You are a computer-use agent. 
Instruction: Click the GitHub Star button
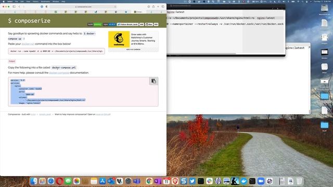click(149, 24)
